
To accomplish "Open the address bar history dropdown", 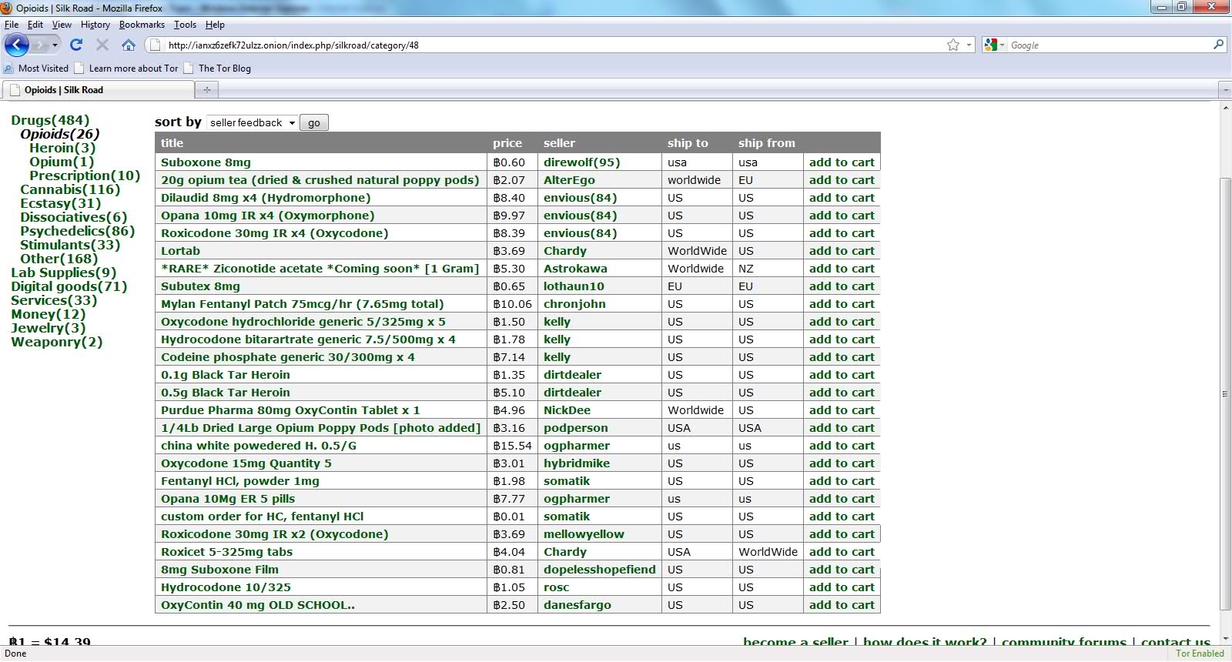I will [969, 45].
